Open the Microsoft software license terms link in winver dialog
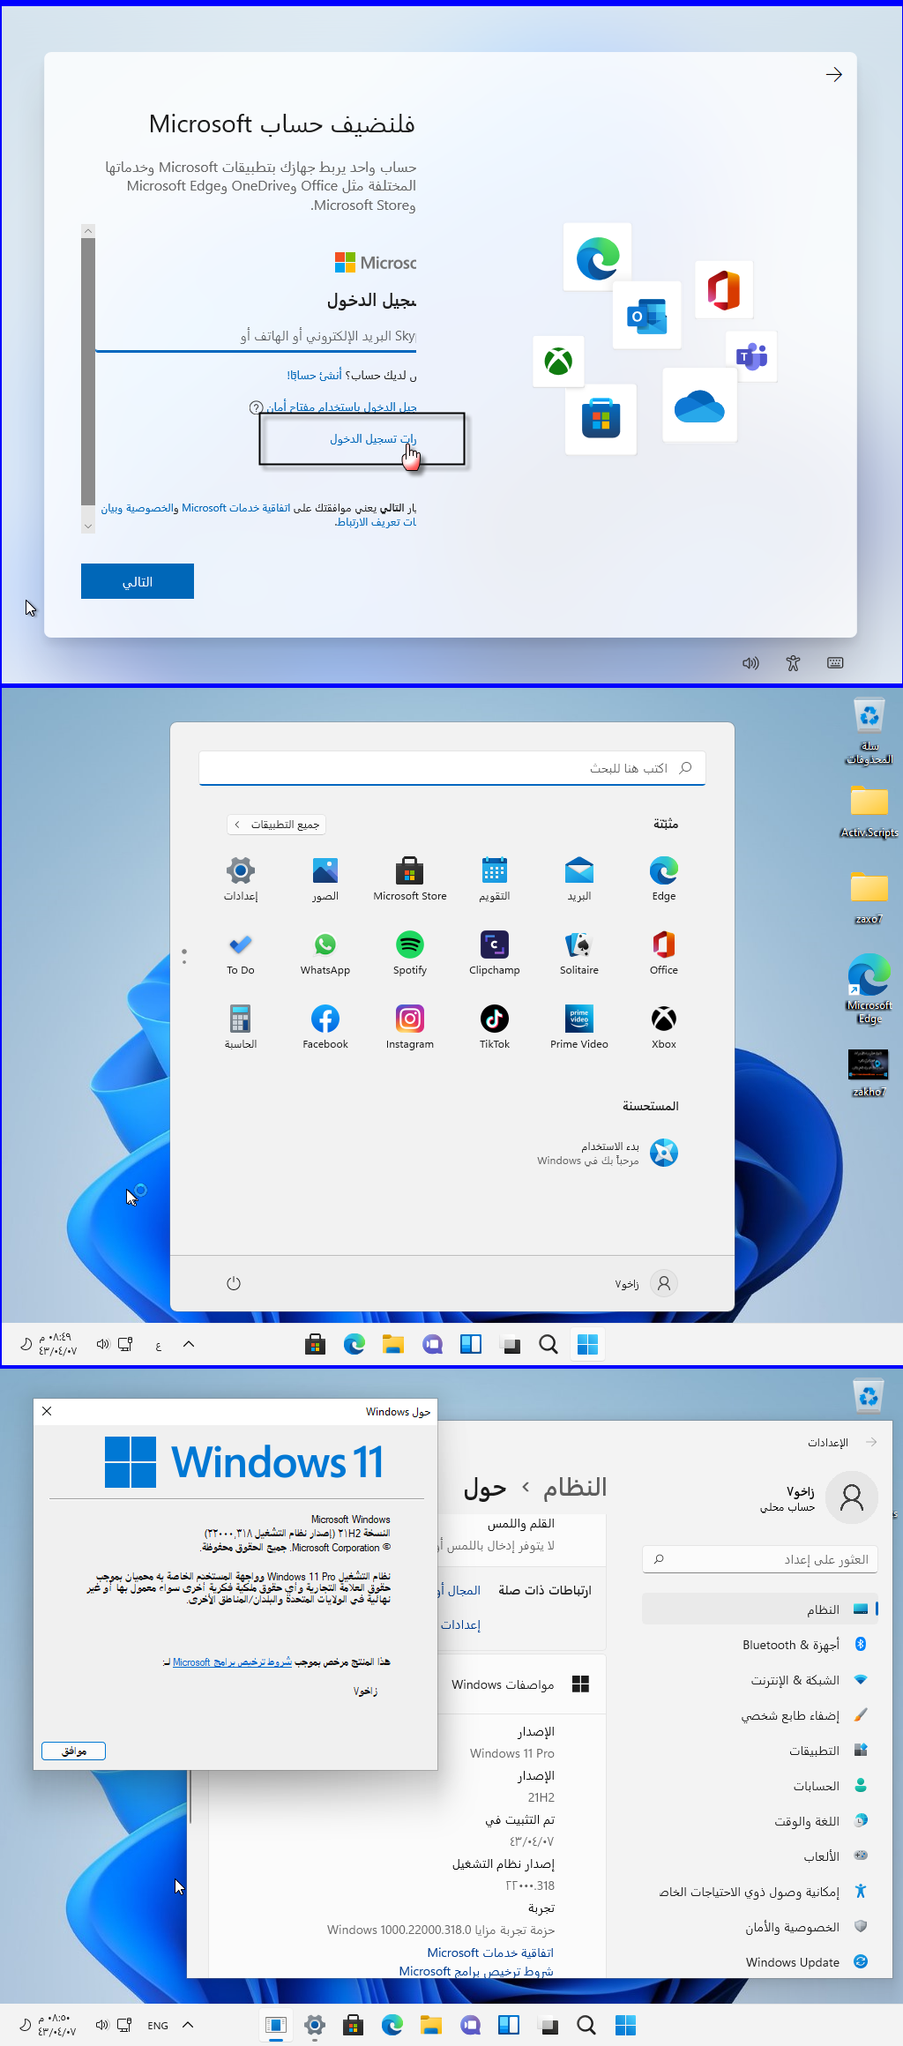This screenshot has height=2046, width=903. (x=232, y=1662)
